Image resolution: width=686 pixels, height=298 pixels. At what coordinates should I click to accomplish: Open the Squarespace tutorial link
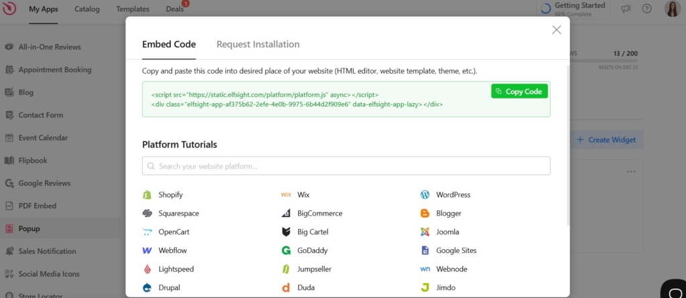point(178,214)
